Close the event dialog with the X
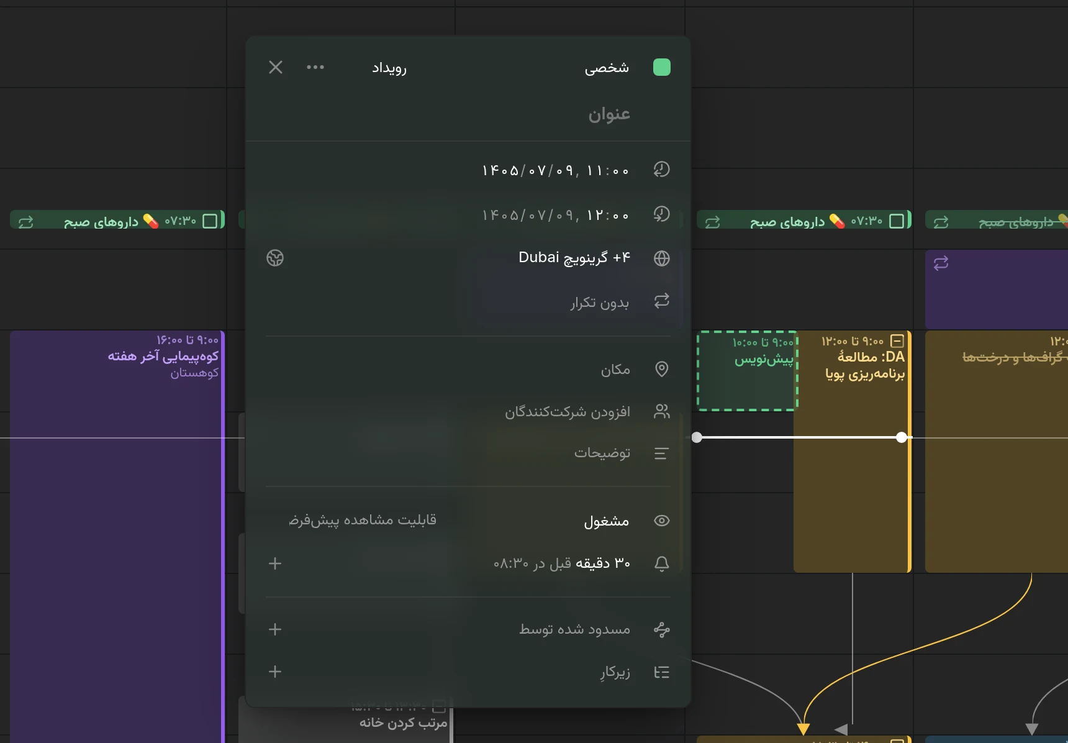Image resolution: width=1068 pixels, height=743 pixels. [x=276, y=67]
